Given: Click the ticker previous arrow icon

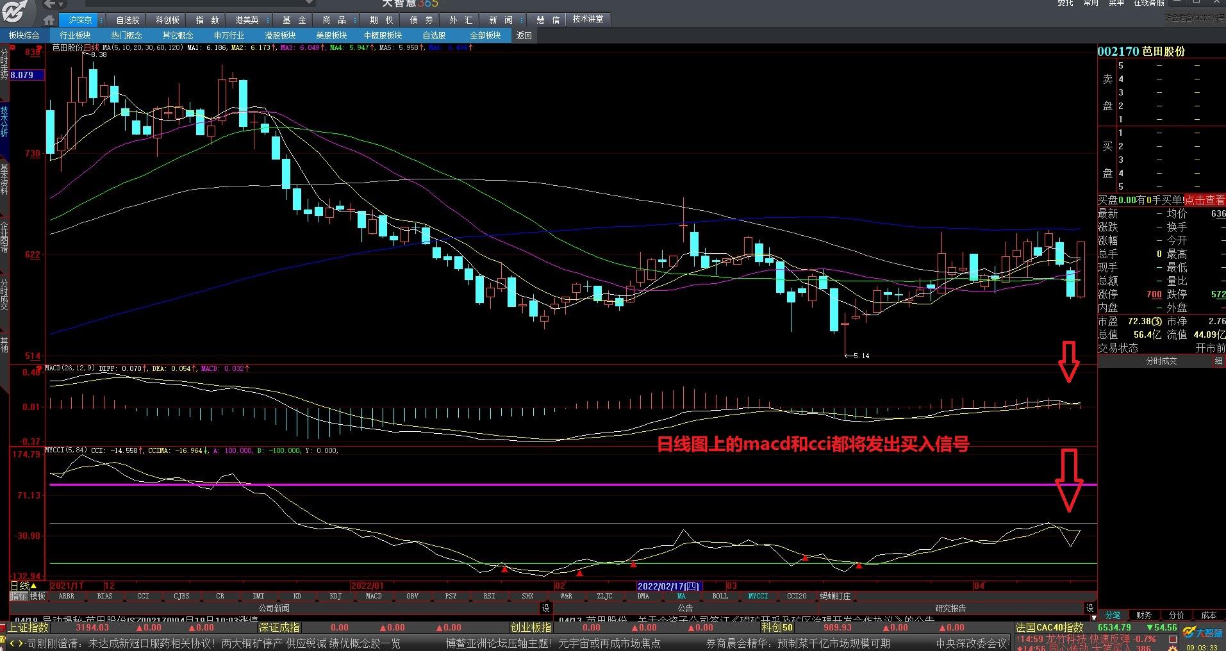Looking at the screenshot, I should (x=12, y=643).
